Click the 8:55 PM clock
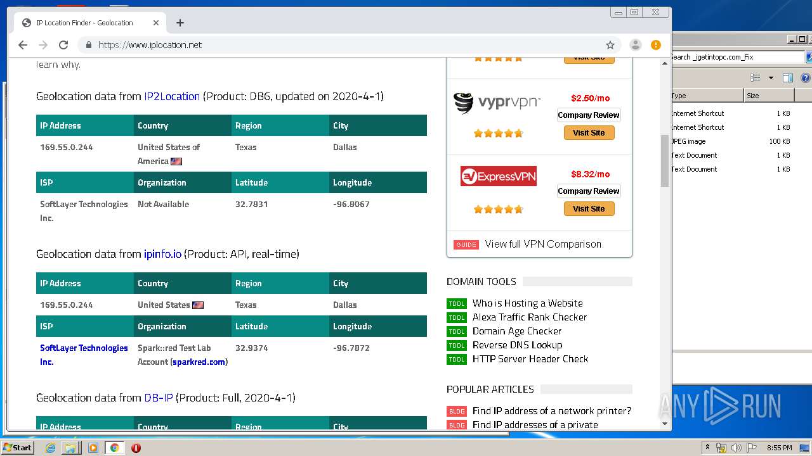The image size is (812, 456). (x=779, y=448)
